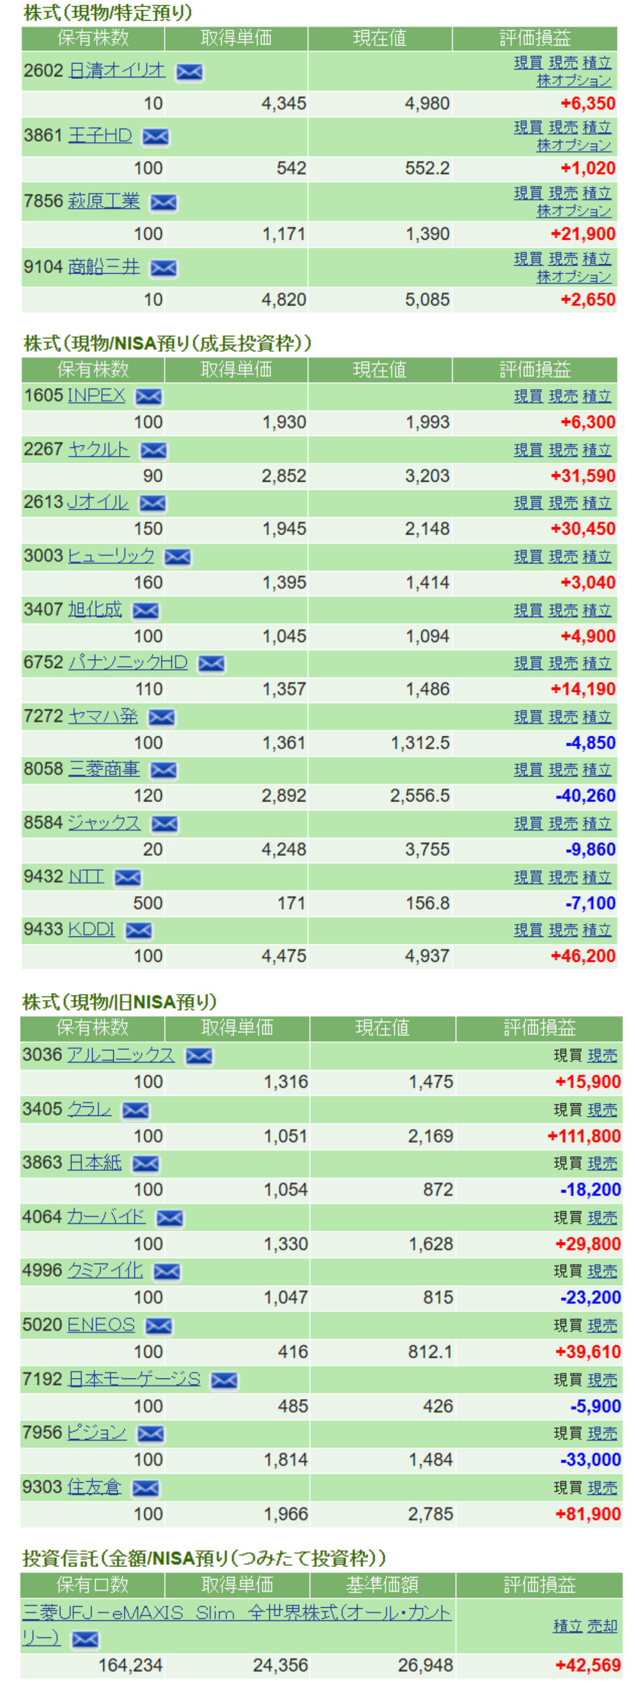Open the 商船三井 stock link
Screen dimensions: 635x1694
click(104, 267)
